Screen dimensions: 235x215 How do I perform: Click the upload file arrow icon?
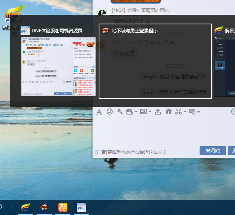pos(158,112)
